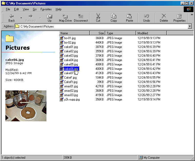The image size is (195, 161).
Task: Select the xmas01.jpg file
Action: (x=71, y=86)
